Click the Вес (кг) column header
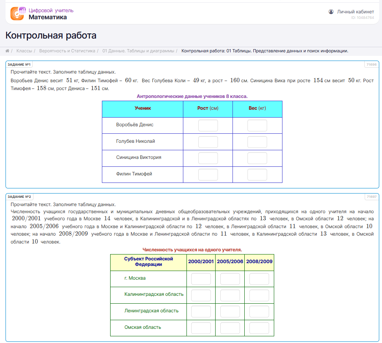 pos(257,108)
